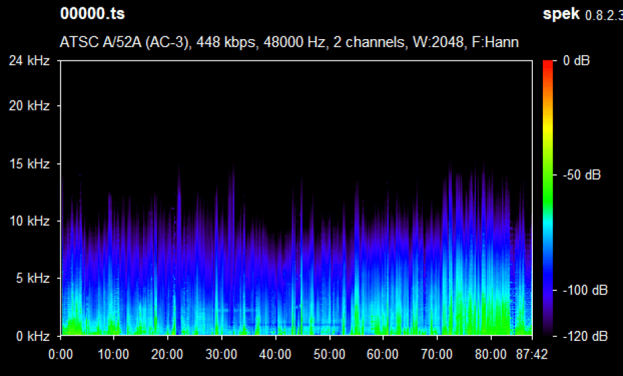Click the 0 dB scale label
623x376 pixels.
coord(577,61)
